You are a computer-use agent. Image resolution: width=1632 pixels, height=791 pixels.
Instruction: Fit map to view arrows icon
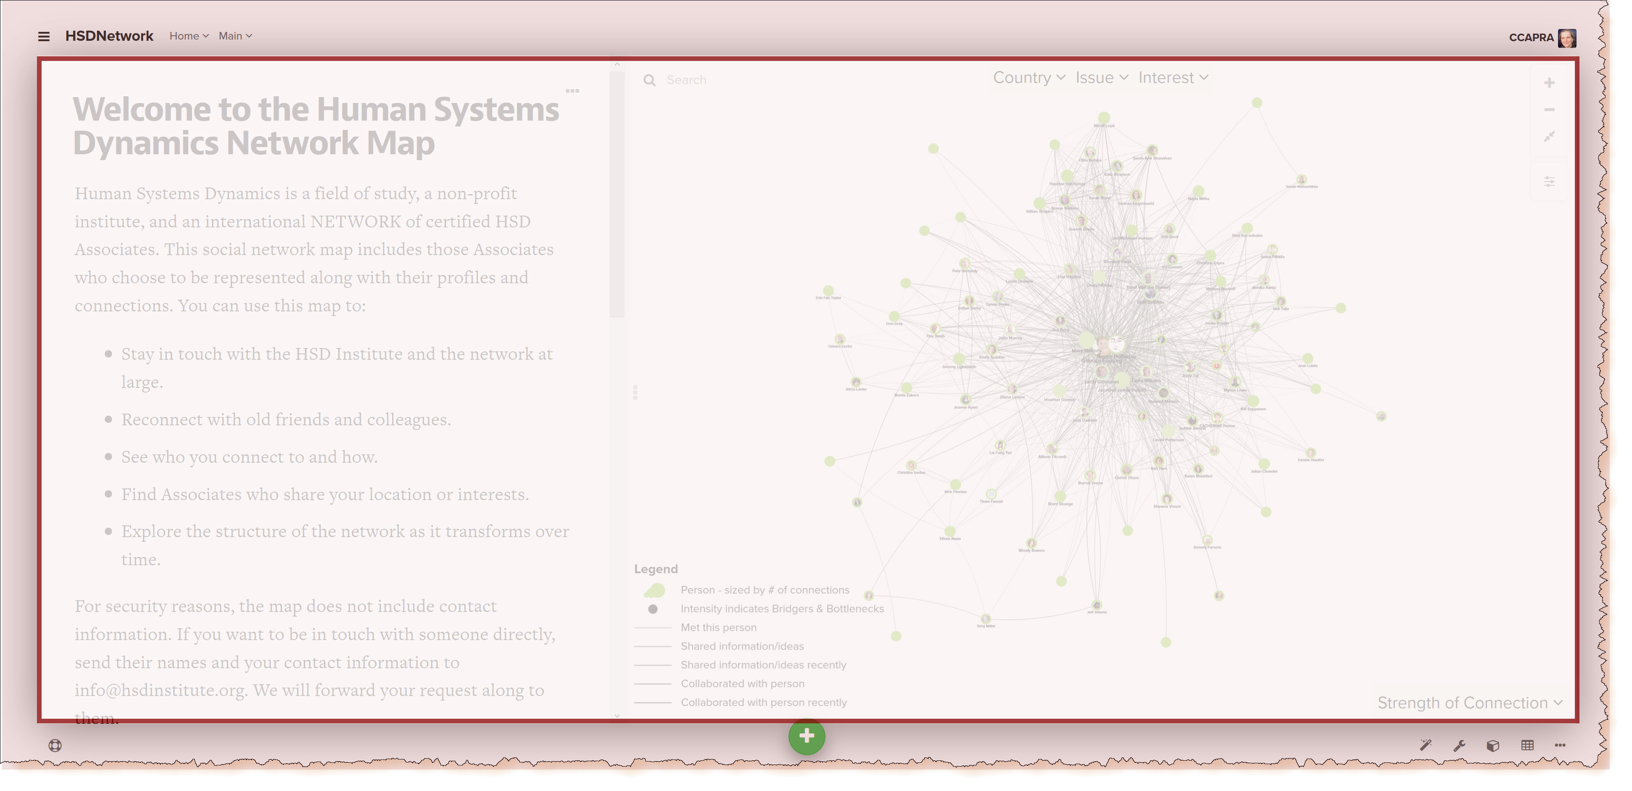[1549, 137]
